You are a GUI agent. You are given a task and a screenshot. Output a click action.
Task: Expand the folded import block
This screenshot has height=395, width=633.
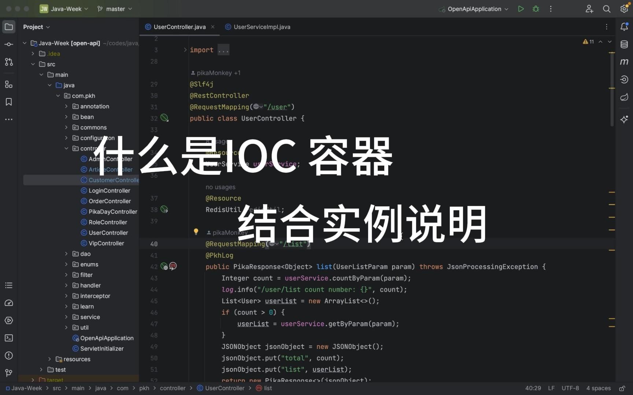(185, 50)
